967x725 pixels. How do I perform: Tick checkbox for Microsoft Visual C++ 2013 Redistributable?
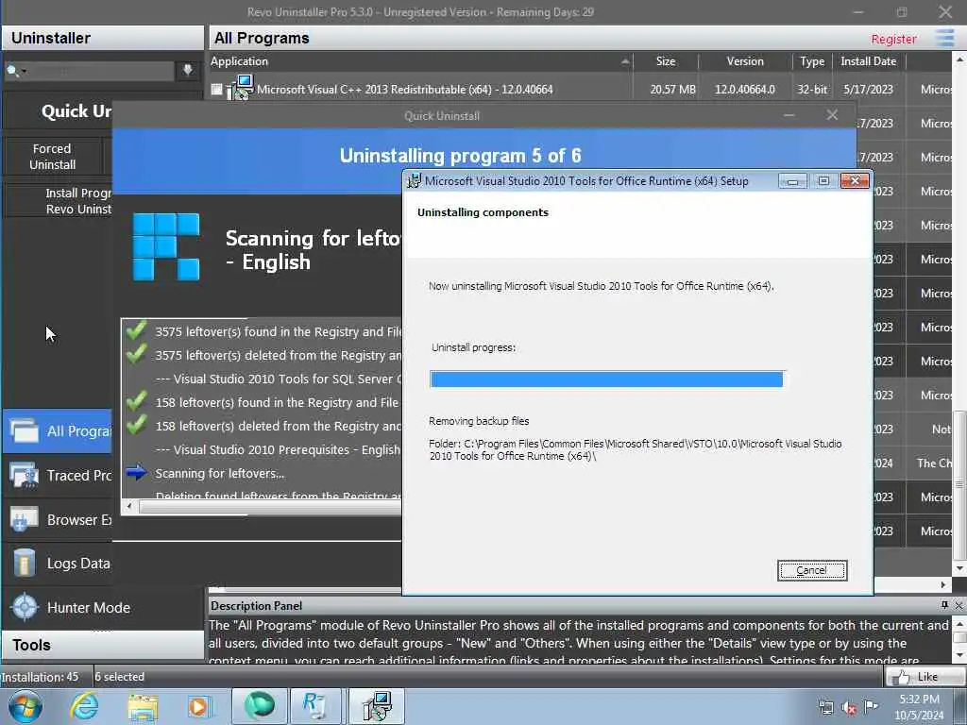click(x=216, y=90)
